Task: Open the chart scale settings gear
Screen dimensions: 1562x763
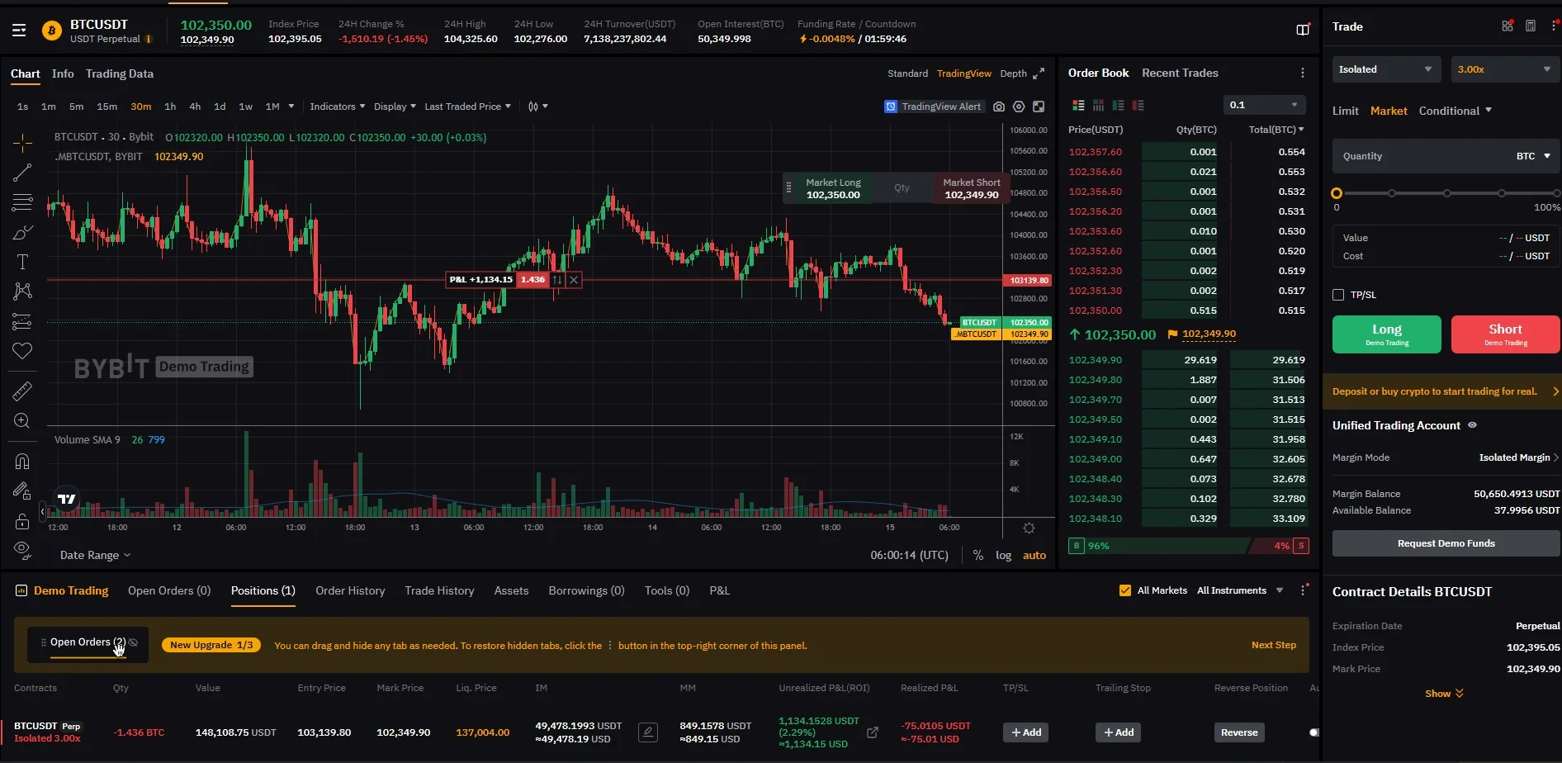Action: pyautogui.click(x=1029, y=528)
